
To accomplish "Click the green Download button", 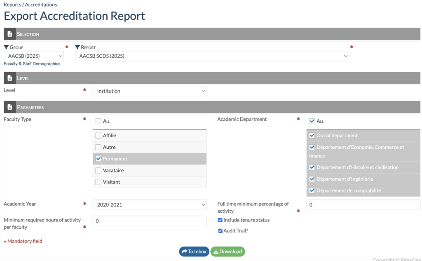I will point(227,252).
